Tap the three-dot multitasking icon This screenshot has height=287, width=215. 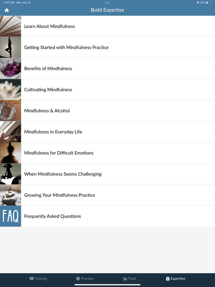[107, 3]
